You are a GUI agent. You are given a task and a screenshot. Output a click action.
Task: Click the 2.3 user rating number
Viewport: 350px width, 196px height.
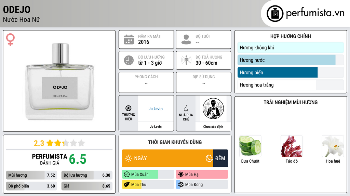39,143
